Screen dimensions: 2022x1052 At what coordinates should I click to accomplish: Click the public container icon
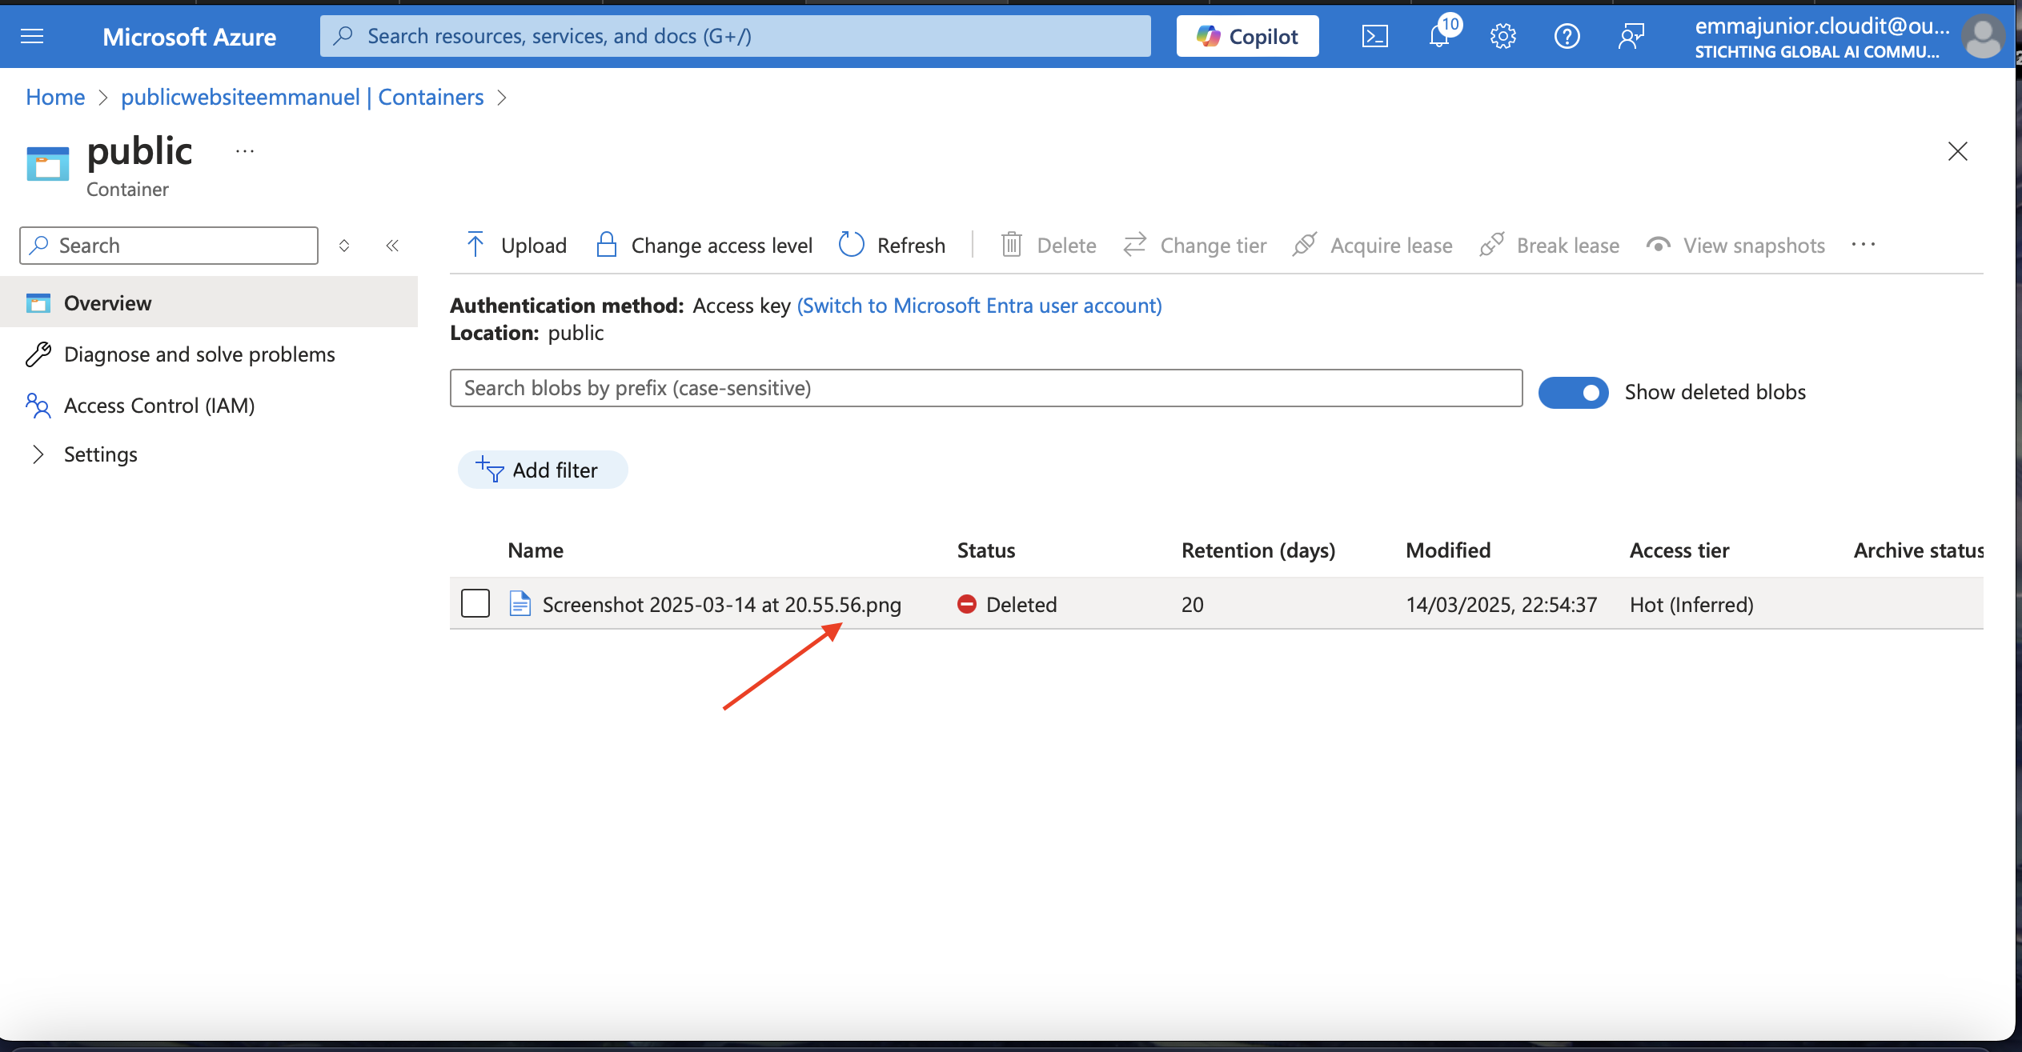[48, 164]
